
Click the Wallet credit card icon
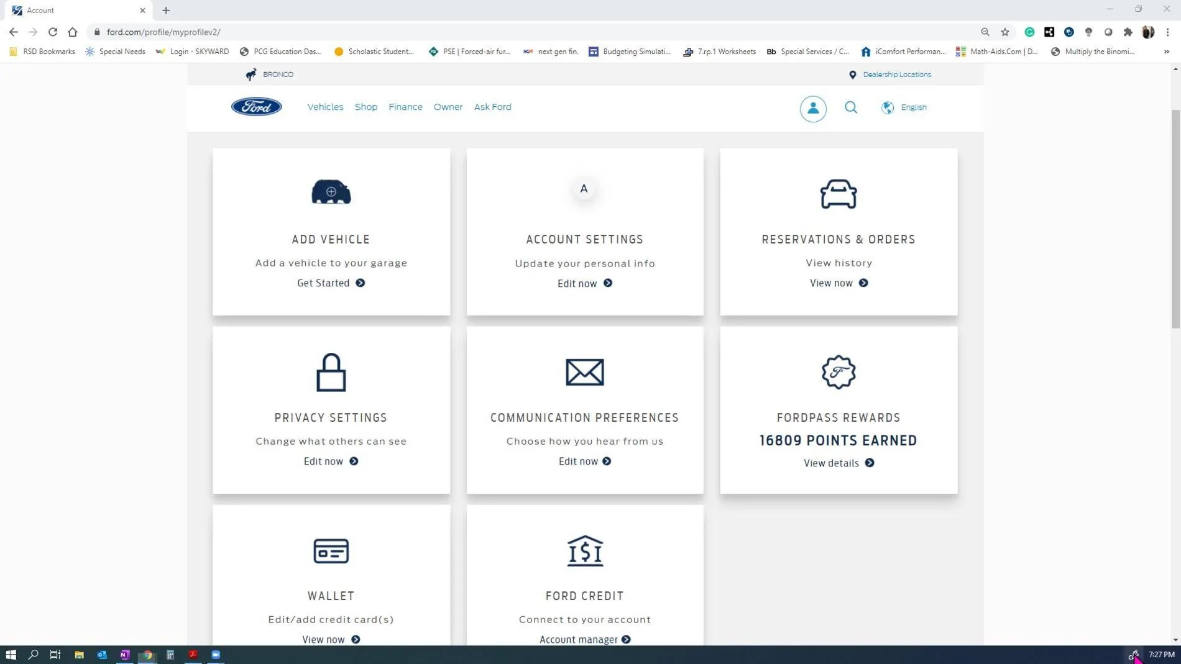(x=331, y=551)
